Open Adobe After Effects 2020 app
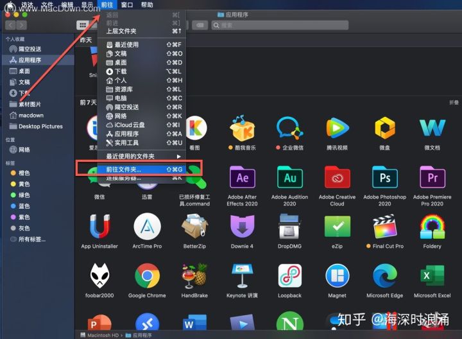Viewport: 462px width, 339px height. [x=242, y=177]
